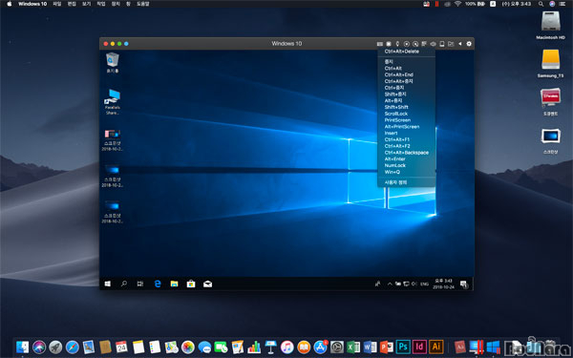
Task: Choose Ctrl+Alt+End from keyboard menu
Action: 398,74
